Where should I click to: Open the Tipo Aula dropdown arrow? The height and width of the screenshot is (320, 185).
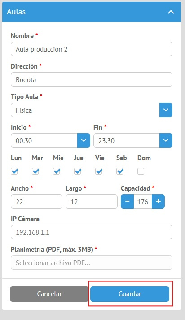[166, 110]
